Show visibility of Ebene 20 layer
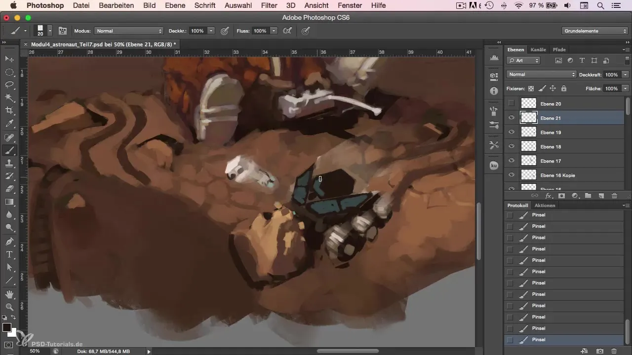Image resolution: width=632 pixels, height=355 pixels. tap(512, 104)
